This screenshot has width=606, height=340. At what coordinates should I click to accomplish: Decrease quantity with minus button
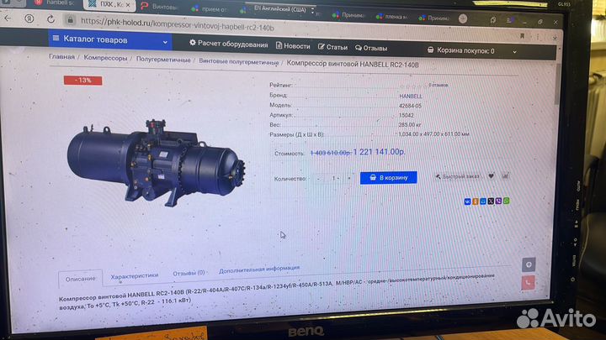318,178
